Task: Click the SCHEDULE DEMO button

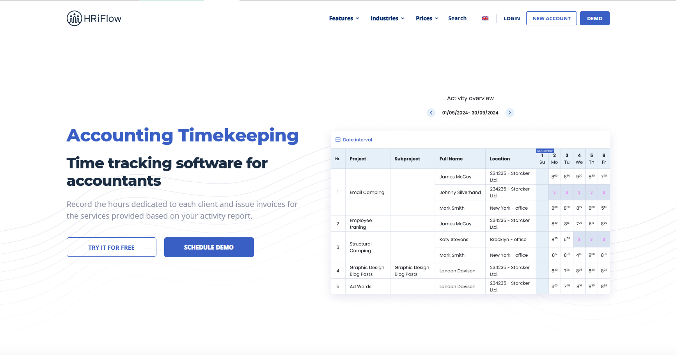Action: pyautogui.click(x=209, y=247)
